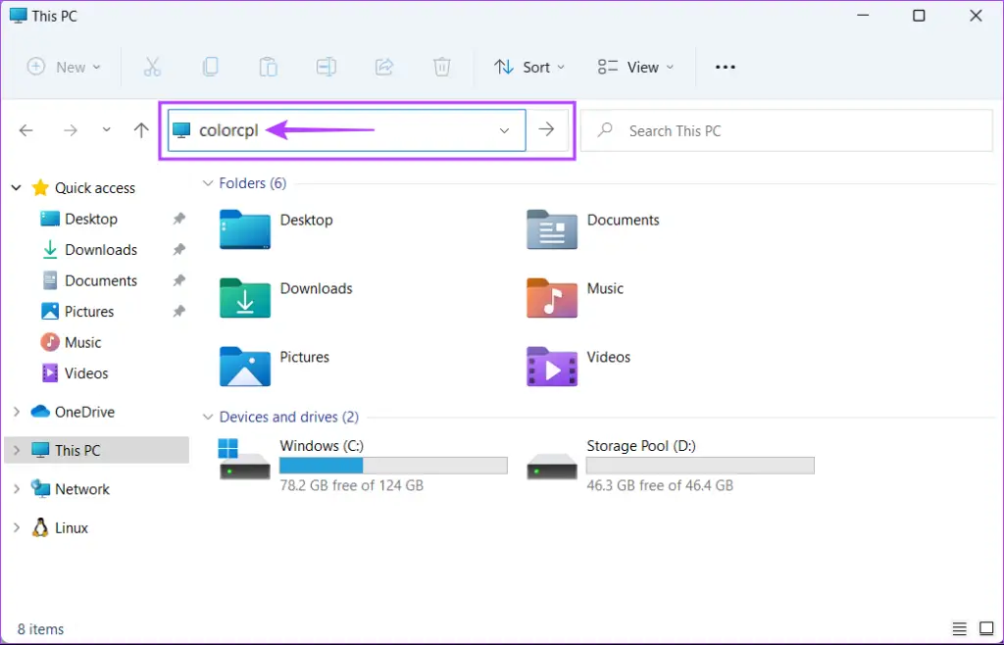Screen dimensions: 1004x645
Task: Expand address bar history dropdown chevron
Action: (x=505, y=130)
